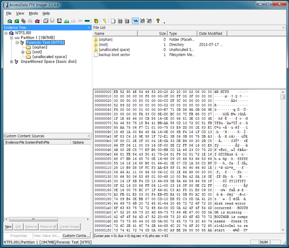Click the green Capture Memory icon
The height and width of the screenshot is (248, 289).
click(x=87, y=21)
